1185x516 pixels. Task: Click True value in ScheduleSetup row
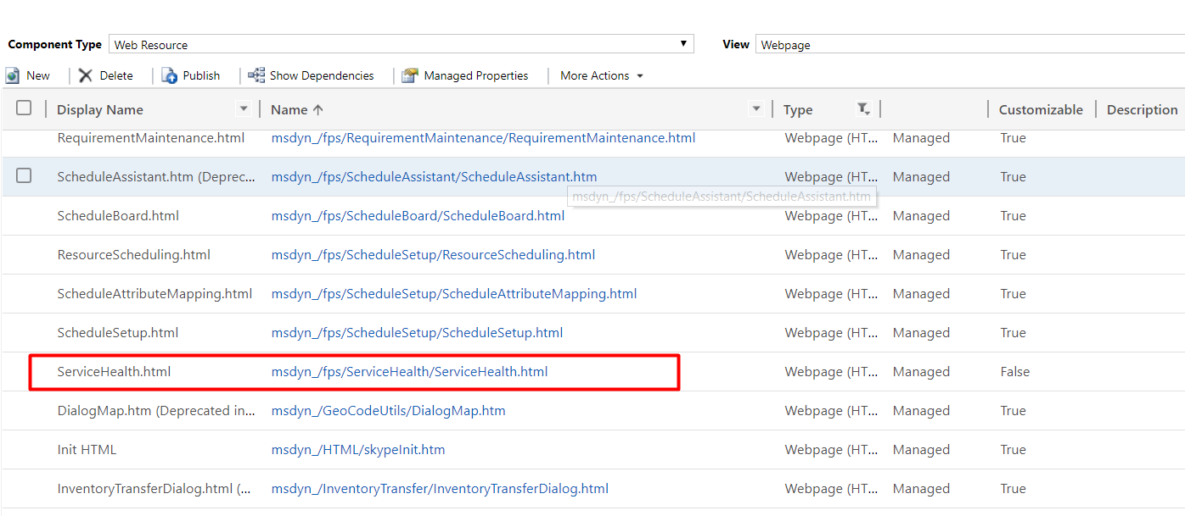[1013, 332]
